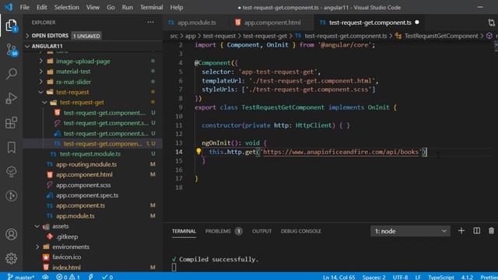Open the Extensions view
498x280 pixels.
point(11,123)
